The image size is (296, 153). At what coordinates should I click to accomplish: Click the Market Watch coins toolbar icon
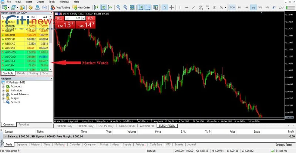click(x=23, y=7)
